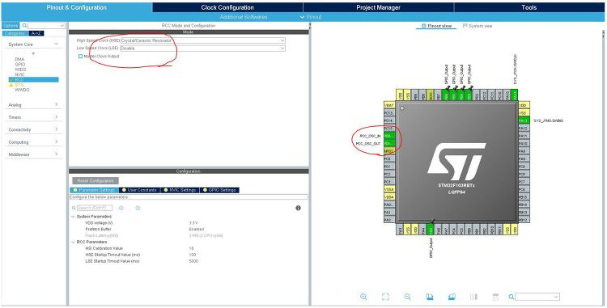Viewport: 607px width, 308px height.
Task: Click the first circled info icon after parameter search
Action: [121, 208]
